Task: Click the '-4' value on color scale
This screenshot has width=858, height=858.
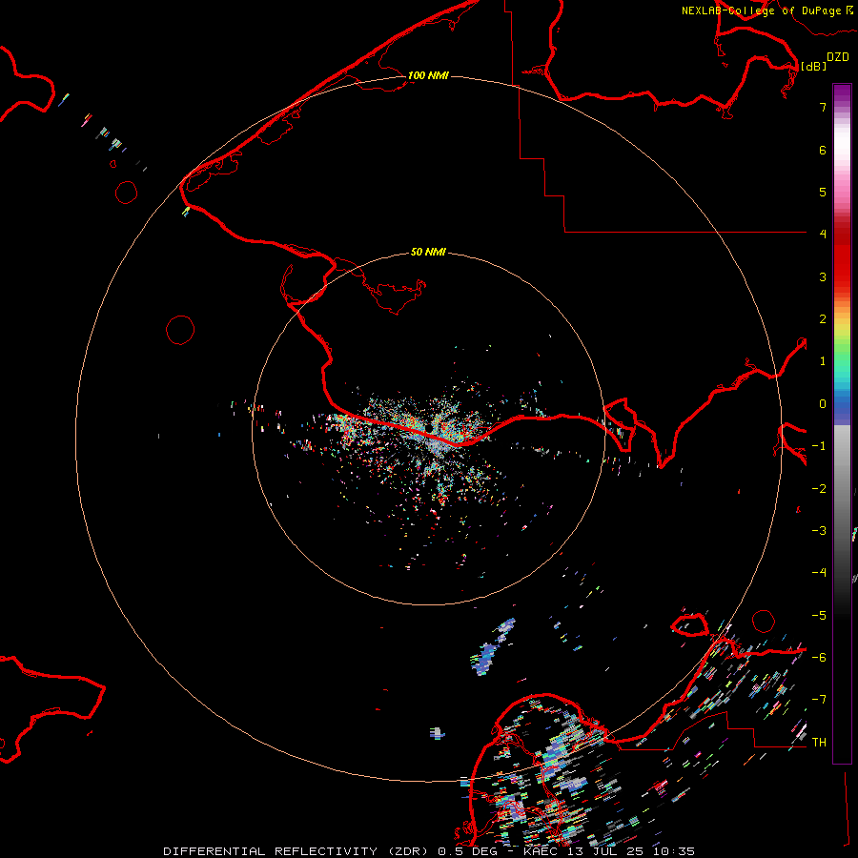Action: point(819,572)
